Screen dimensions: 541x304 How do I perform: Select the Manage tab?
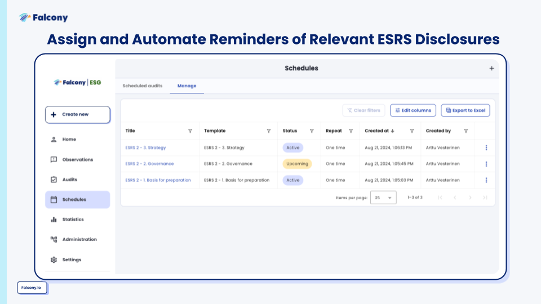[x=187, y=86]
